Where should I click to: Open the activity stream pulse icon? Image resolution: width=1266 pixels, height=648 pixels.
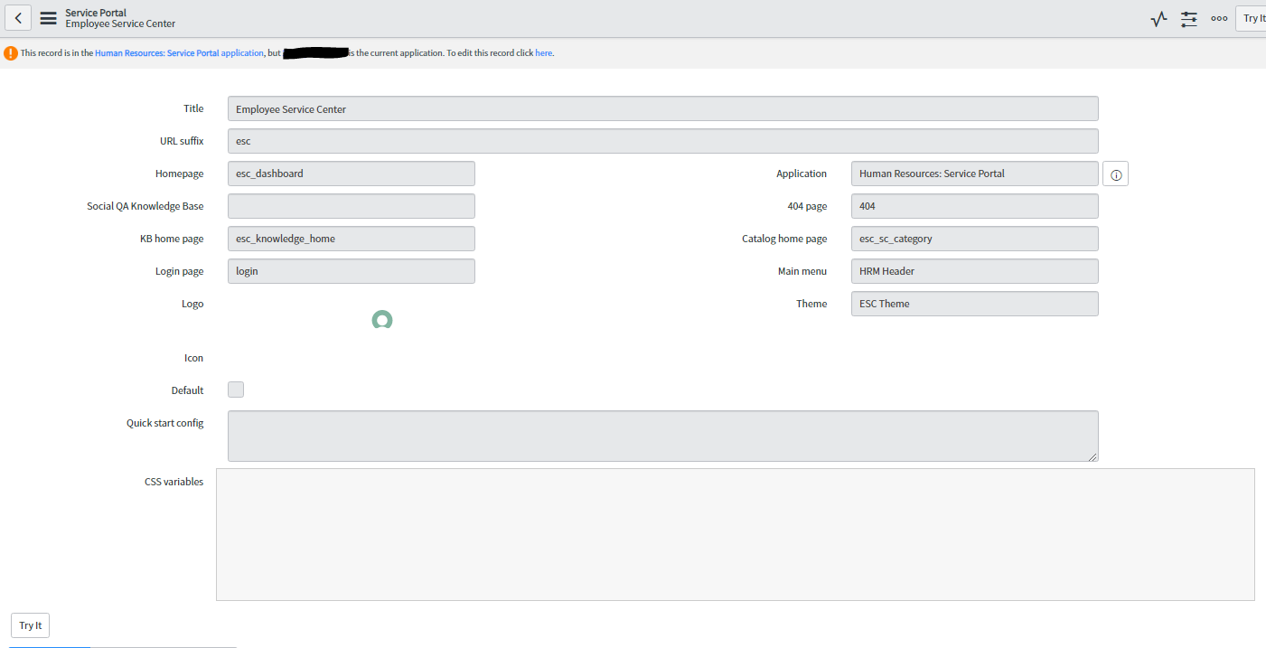1158,18
